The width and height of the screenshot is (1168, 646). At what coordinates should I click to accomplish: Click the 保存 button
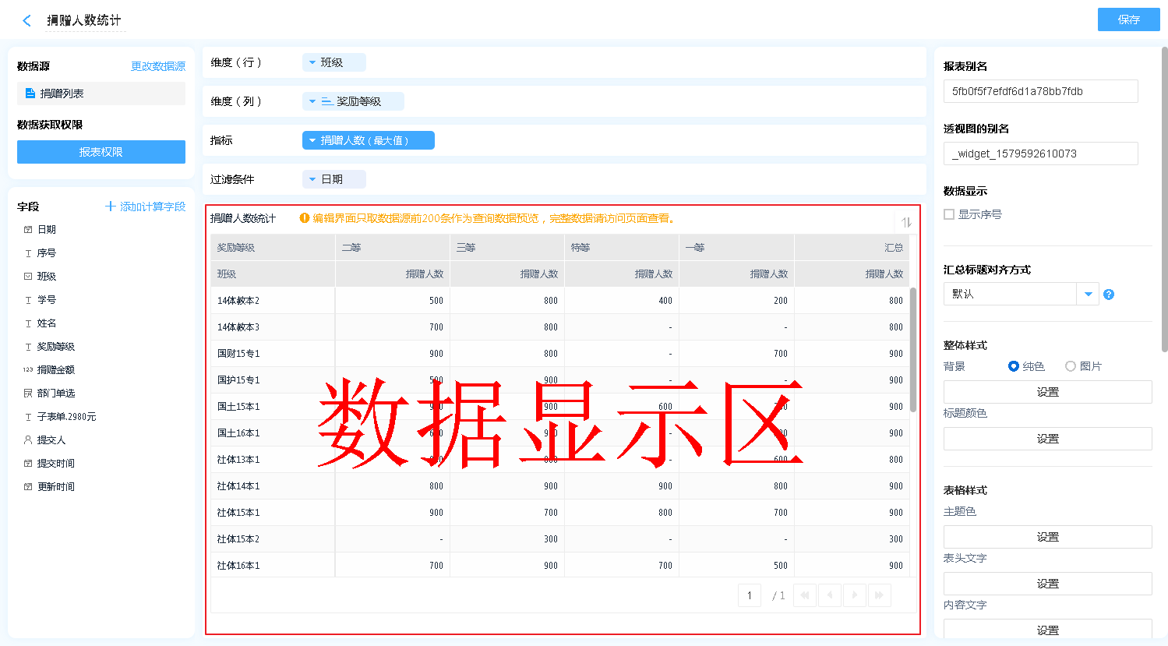pos(1128,19)
